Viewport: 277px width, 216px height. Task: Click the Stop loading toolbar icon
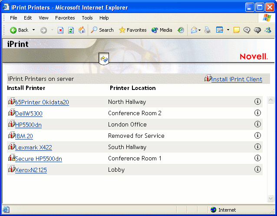tap(61, 30)
